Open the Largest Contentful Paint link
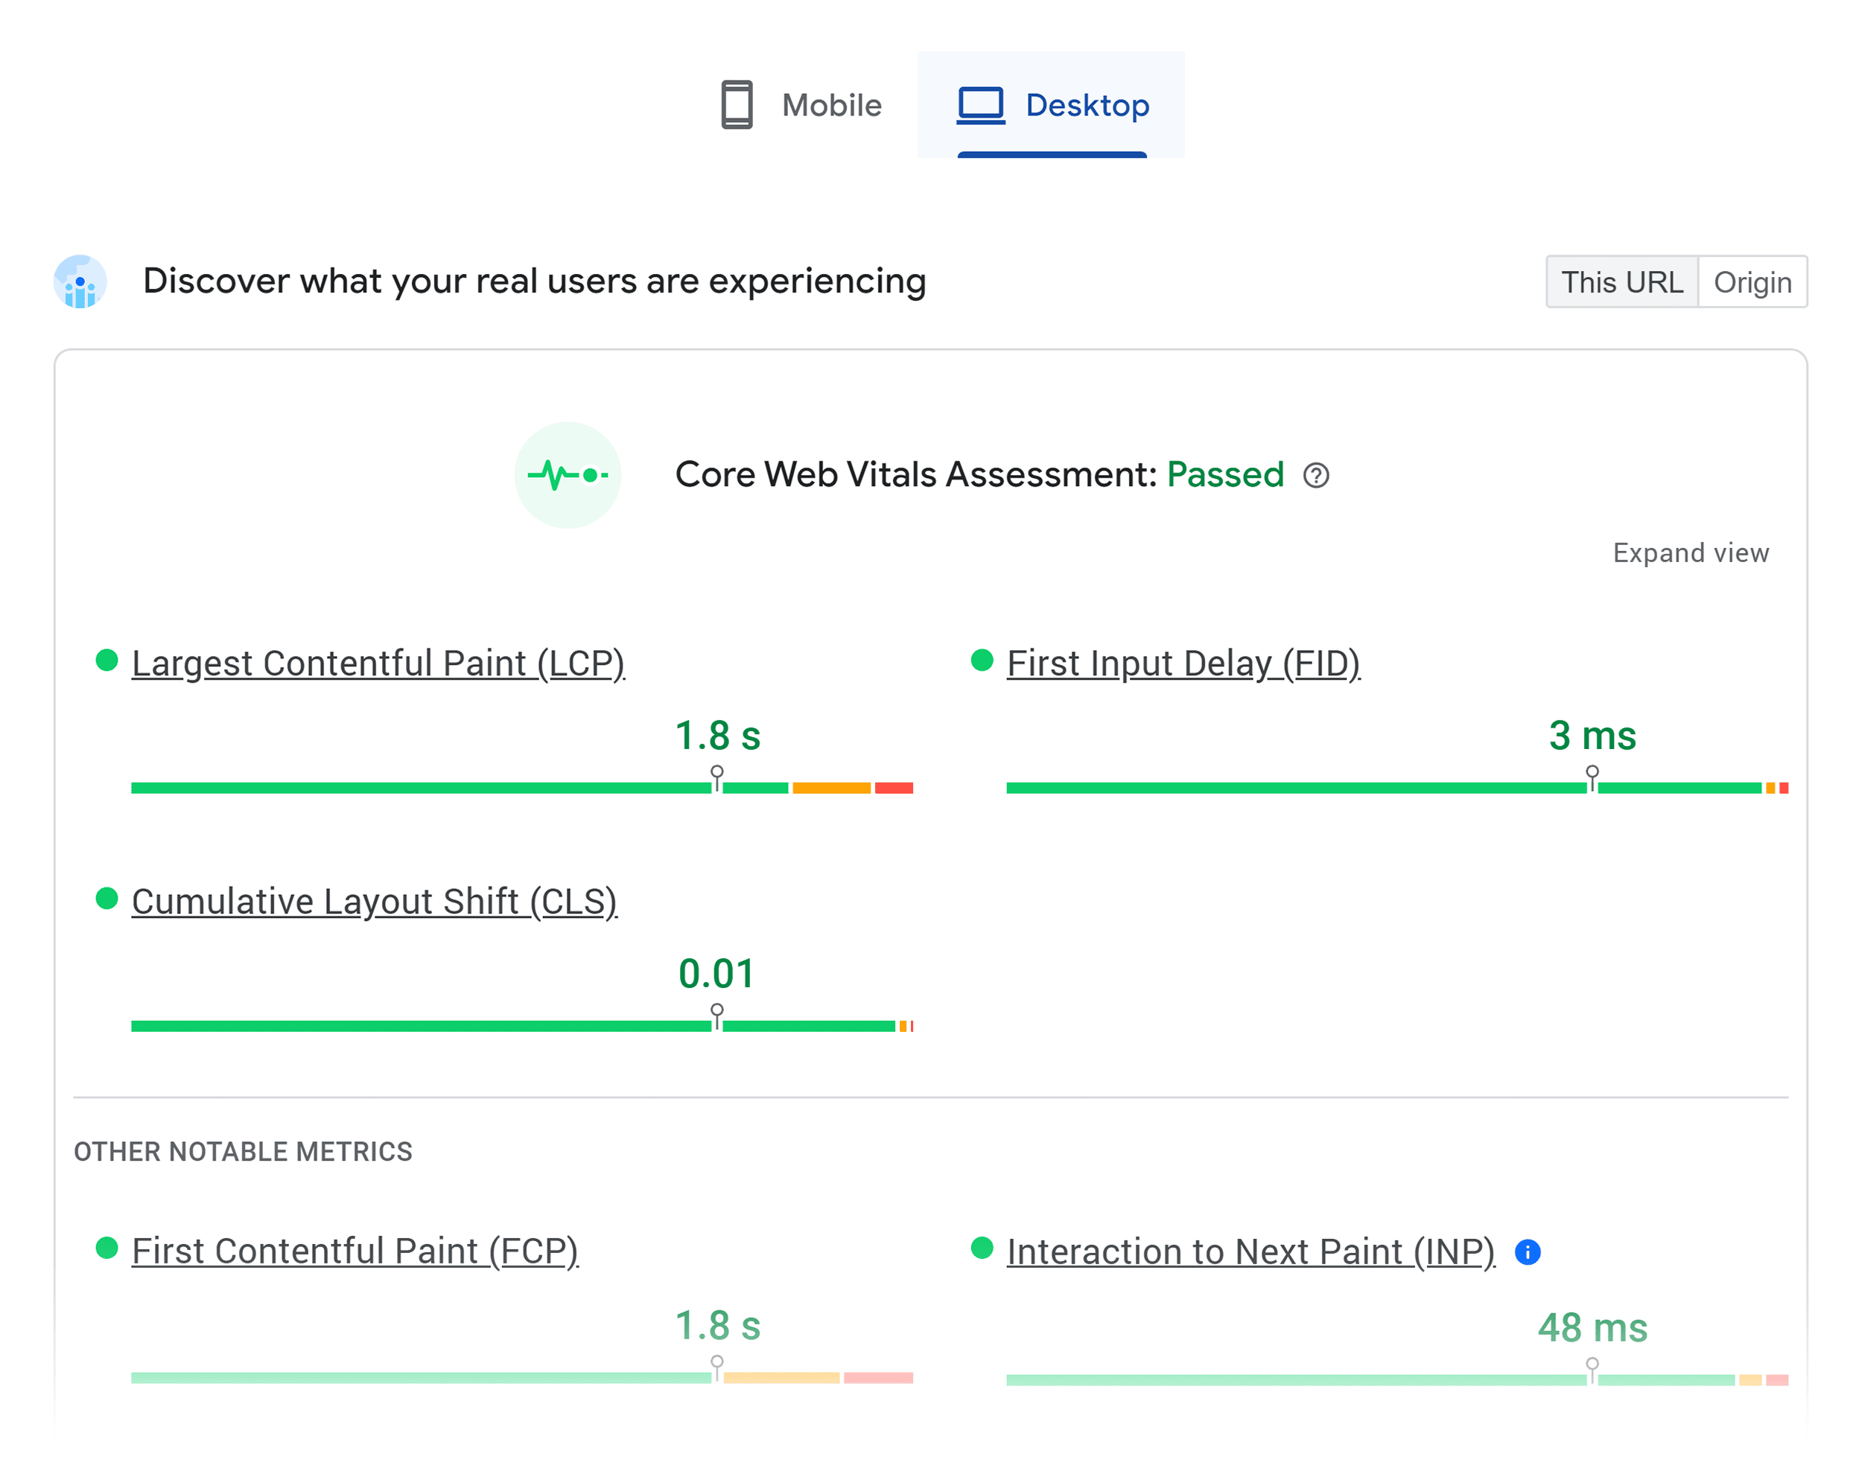The width and height of the screenshot is (1862, 1457). [378, 662]
